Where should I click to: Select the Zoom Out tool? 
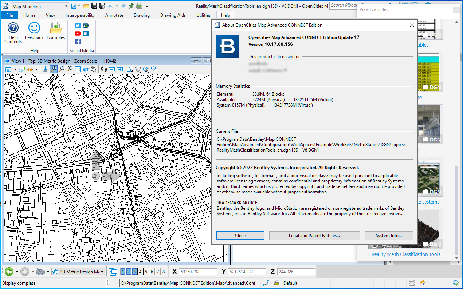[62, 69]
